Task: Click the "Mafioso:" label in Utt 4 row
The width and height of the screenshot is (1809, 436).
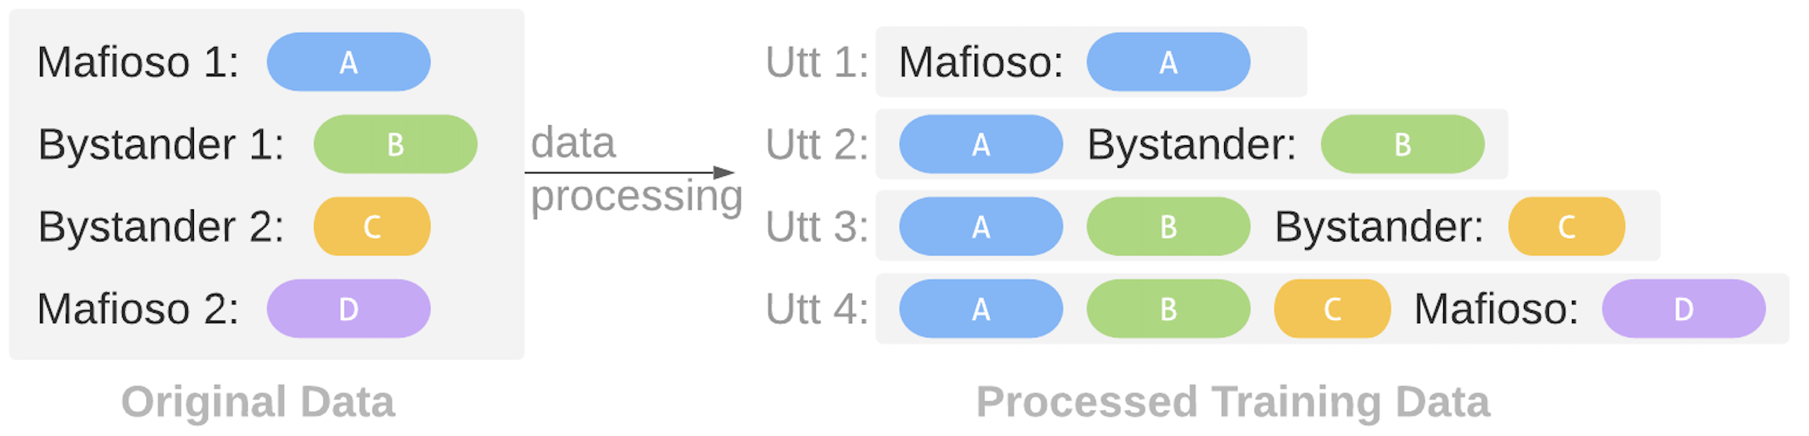Action: point(1496,309)
